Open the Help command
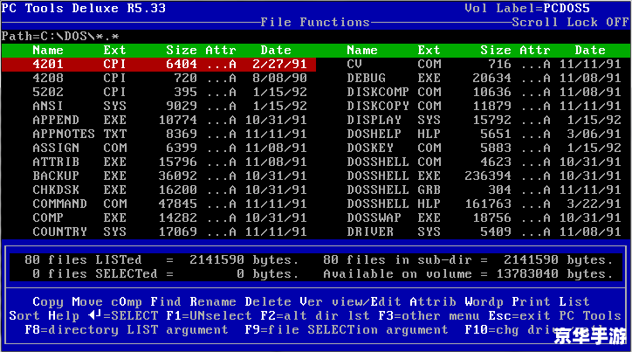632x352 pixels. (64, 315)
